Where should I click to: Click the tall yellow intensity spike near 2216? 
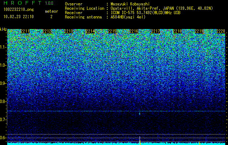pyautogui.click(x=140, y=141)
